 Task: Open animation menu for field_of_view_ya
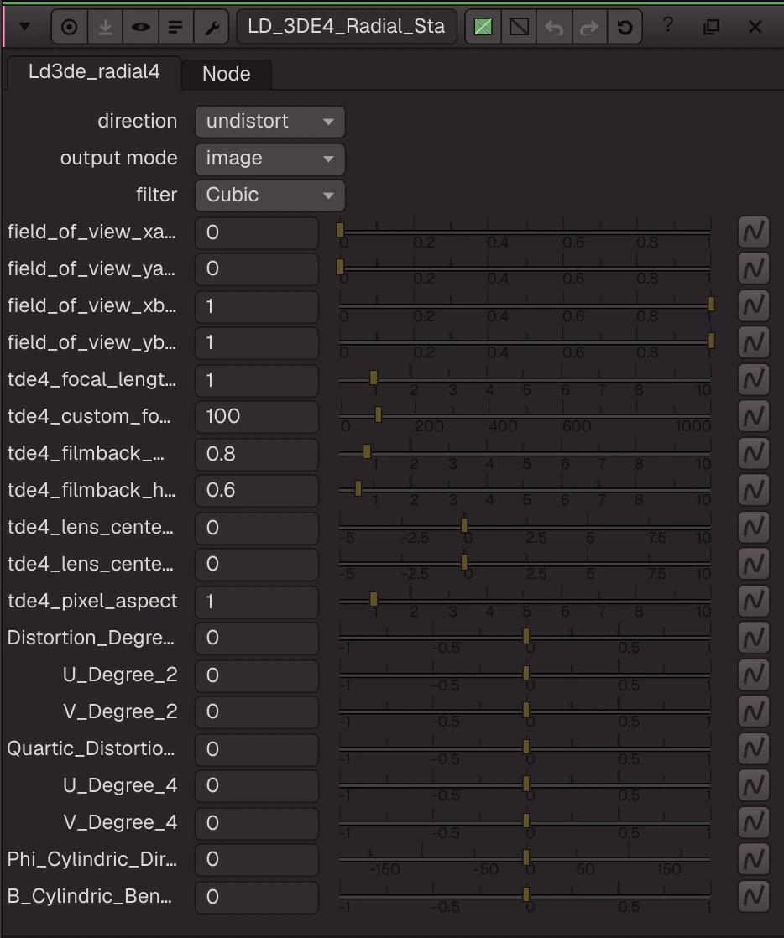click(x=754, y=268)
